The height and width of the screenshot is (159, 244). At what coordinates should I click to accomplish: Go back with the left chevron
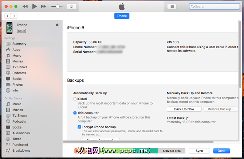(x=8, y=16)
